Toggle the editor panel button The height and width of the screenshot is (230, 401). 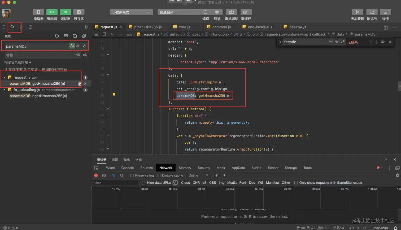point(52,12)
